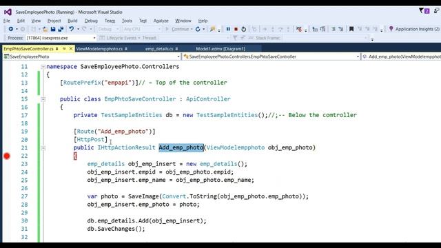The width and height of the screenshot is (441, 248).
Task: Click the Decrease Indent toolbar icon
Action: [315, 29]
